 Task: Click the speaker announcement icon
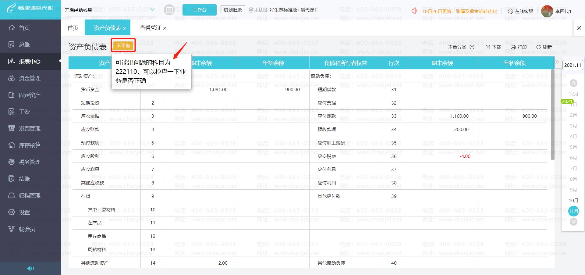coord(414,11)
